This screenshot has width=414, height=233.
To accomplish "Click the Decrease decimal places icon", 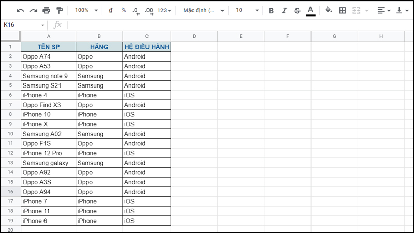I will 136,10.
